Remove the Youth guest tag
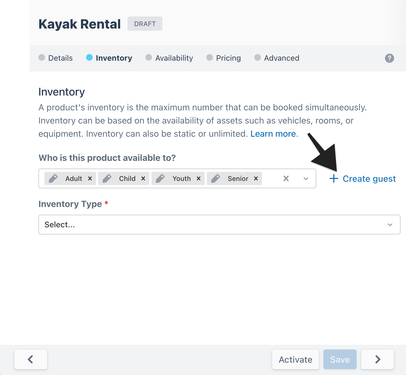The width and height of the screenshot is (406, 375). click(x=199, y=178)
